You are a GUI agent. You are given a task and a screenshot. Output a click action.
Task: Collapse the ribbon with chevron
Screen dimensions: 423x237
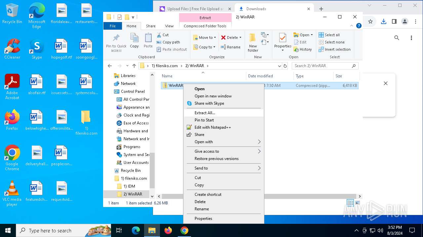[x=352, y=26]
